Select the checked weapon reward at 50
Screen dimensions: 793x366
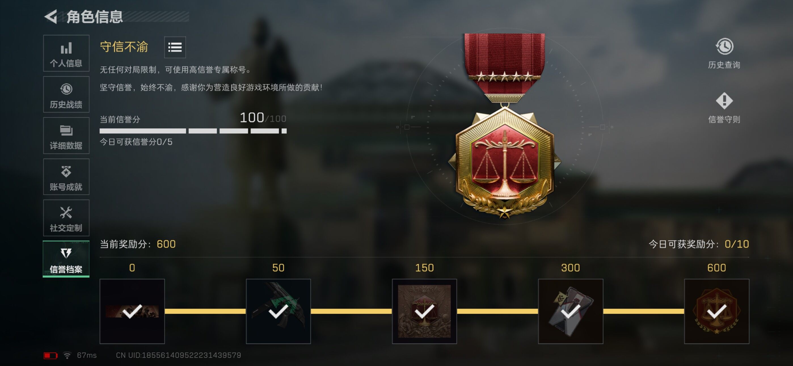pos(278,311)
